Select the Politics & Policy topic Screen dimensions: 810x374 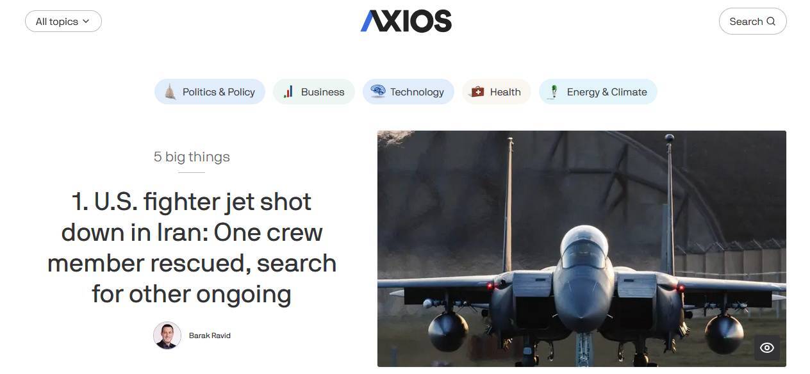(x=210, y=92)
